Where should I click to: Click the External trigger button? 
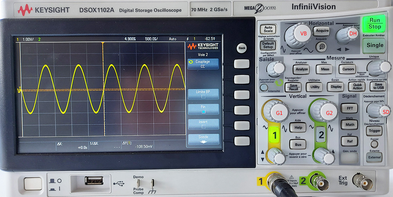[x=374, y=157]
